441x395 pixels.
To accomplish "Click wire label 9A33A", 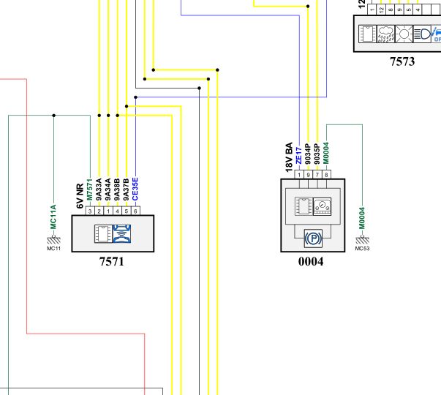I will (99, 189).
